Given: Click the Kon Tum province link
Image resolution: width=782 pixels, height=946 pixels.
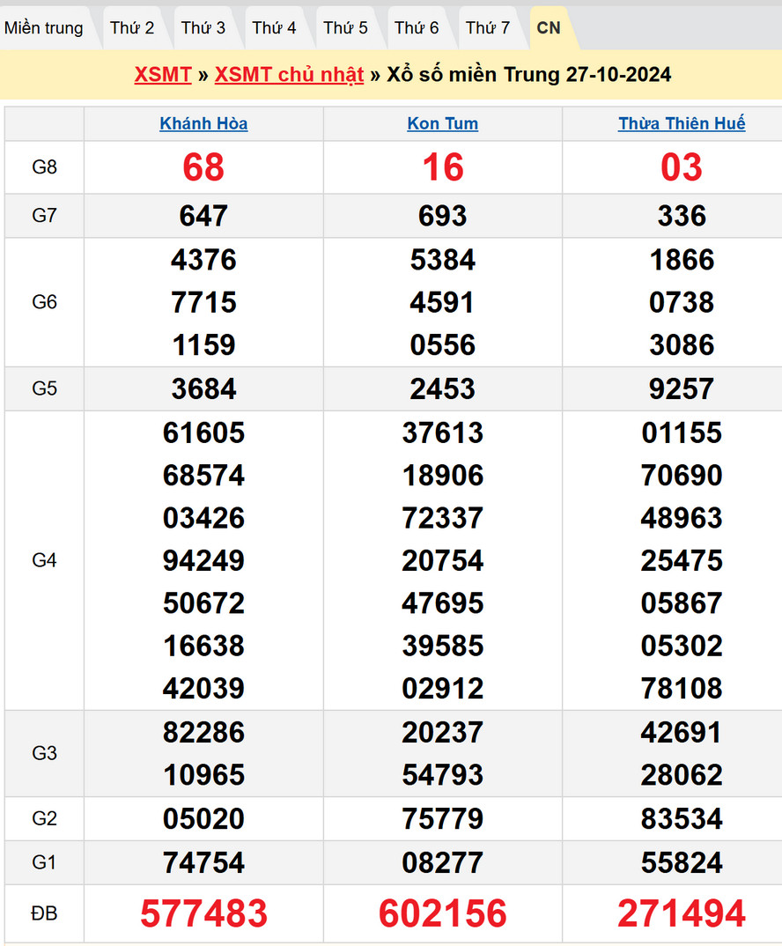Looking at the screenshot, I should (x=443, y=124).
